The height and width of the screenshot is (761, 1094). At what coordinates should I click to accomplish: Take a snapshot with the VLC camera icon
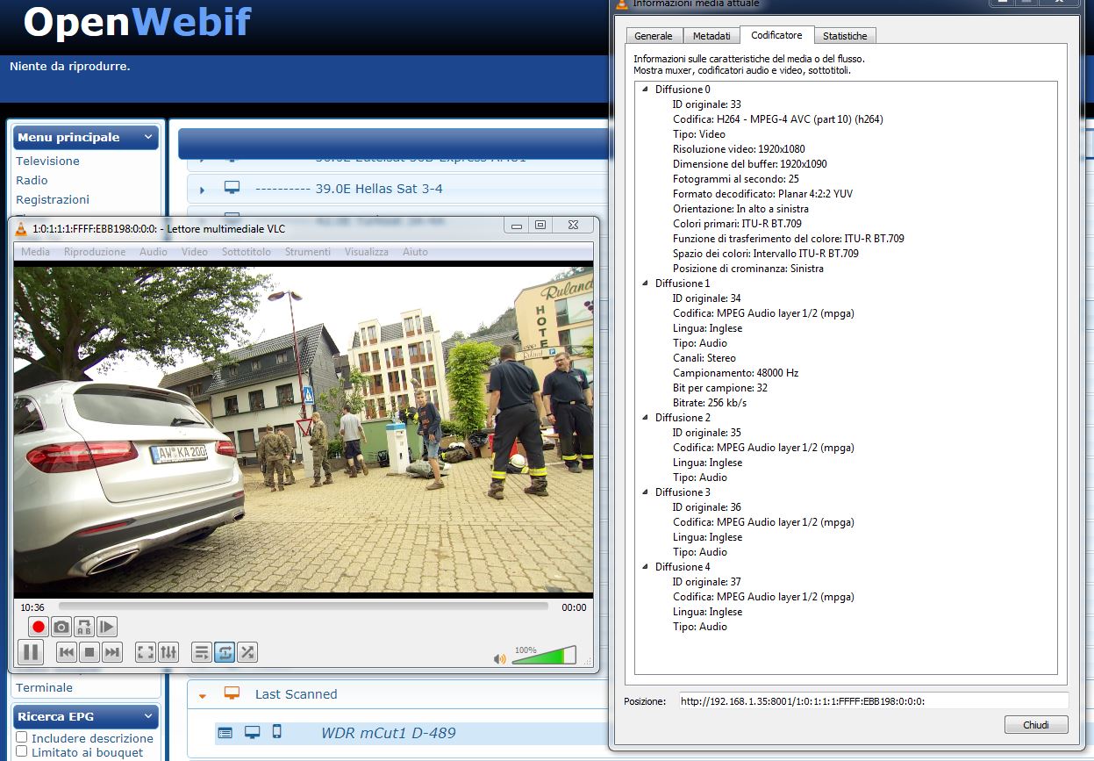click(61, 627)
